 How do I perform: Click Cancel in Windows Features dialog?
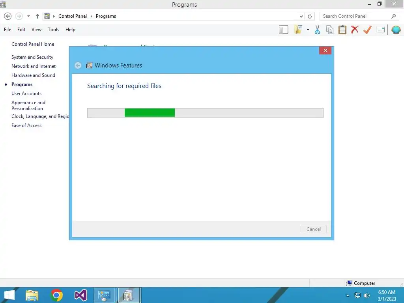[314, 229]
